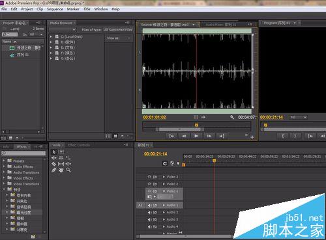Mute Audio 3 track speaker icon
326x240 pixels.
tap(149, 219)
